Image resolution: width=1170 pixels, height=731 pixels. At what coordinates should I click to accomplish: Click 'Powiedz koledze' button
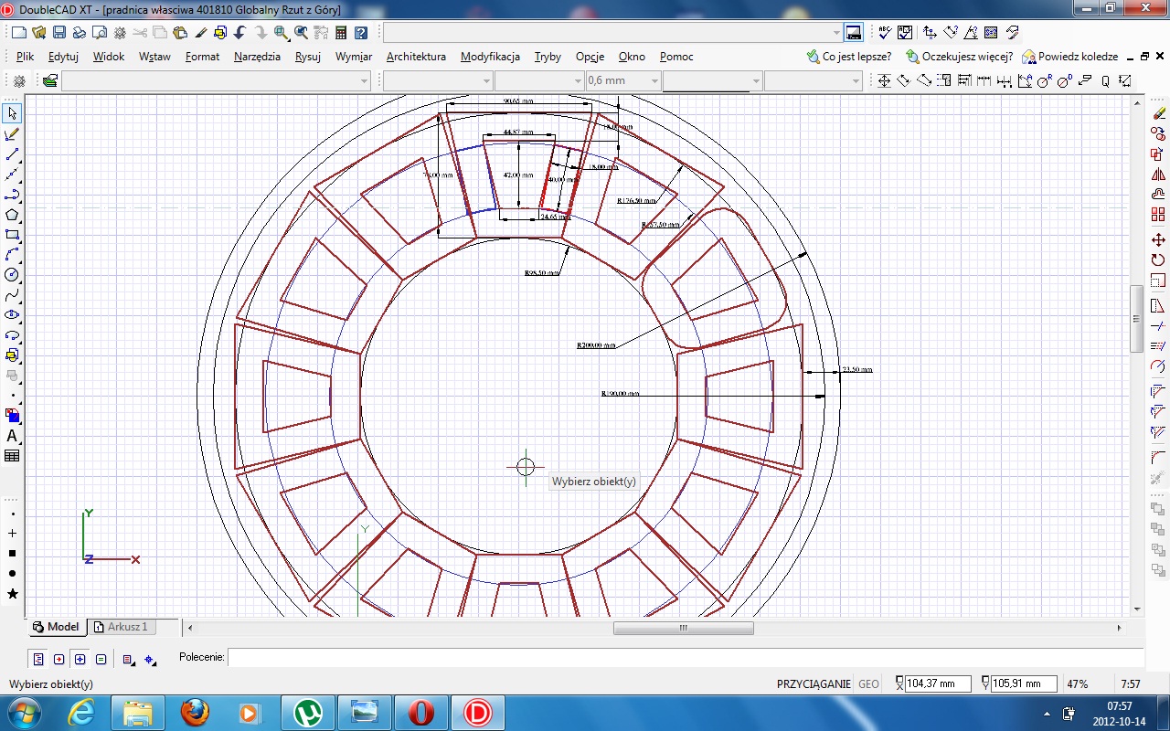[1077, 57]
